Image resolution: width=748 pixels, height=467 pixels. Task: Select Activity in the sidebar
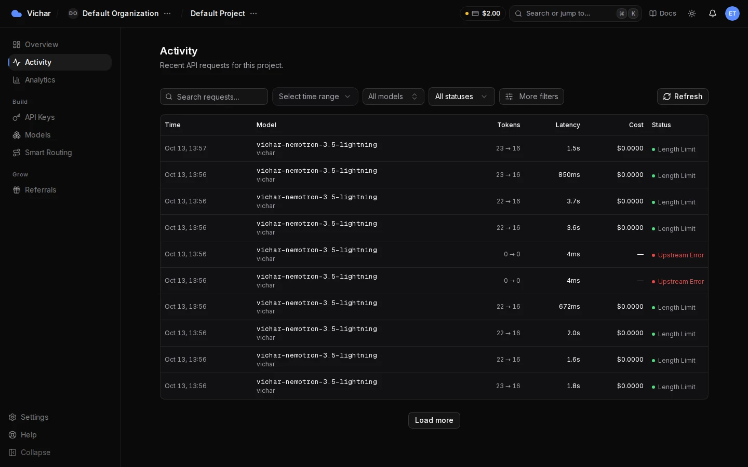[x=60, y=62]
